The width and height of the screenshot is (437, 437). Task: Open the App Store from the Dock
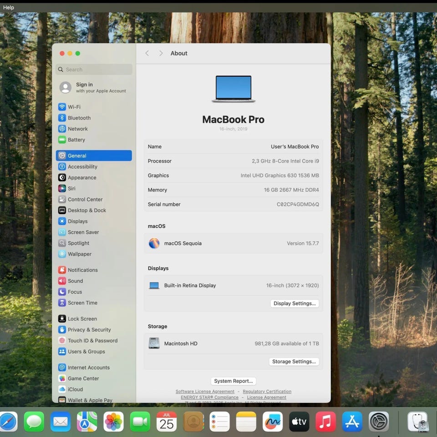(x=352, y=422)
